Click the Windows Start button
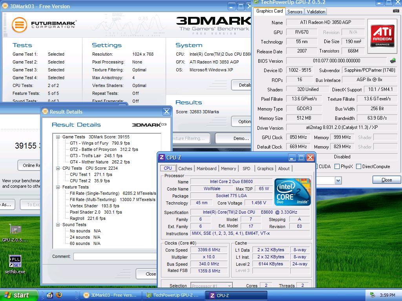This screenshot has height=301, width=402. [18, 295]
